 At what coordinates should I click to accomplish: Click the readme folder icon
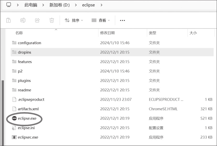click(x=14, y=90)
